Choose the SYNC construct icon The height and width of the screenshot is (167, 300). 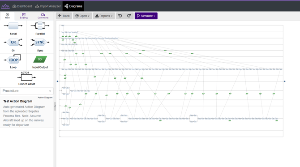(40, 42)
